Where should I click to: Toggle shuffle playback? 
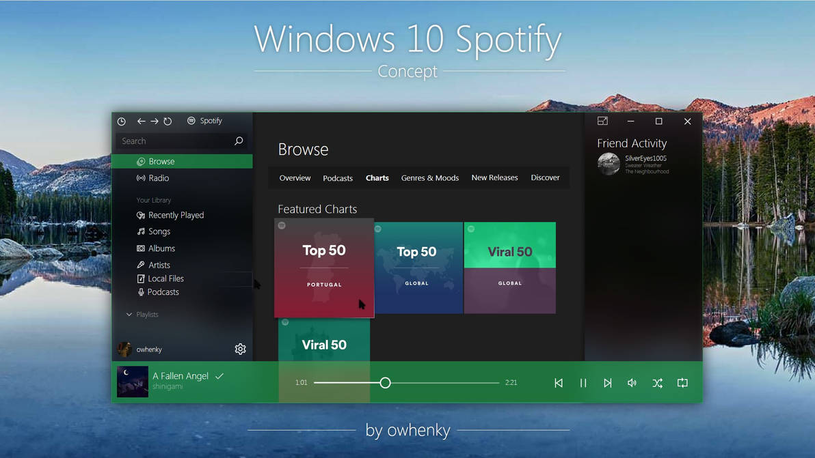pyautogui.click(x=658, y=383)
